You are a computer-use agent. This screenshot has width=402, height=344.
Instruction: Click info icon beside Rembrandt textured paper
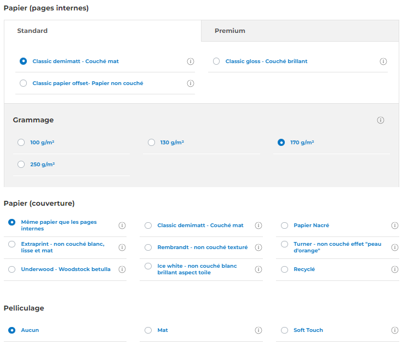click(x=259, y=247)
